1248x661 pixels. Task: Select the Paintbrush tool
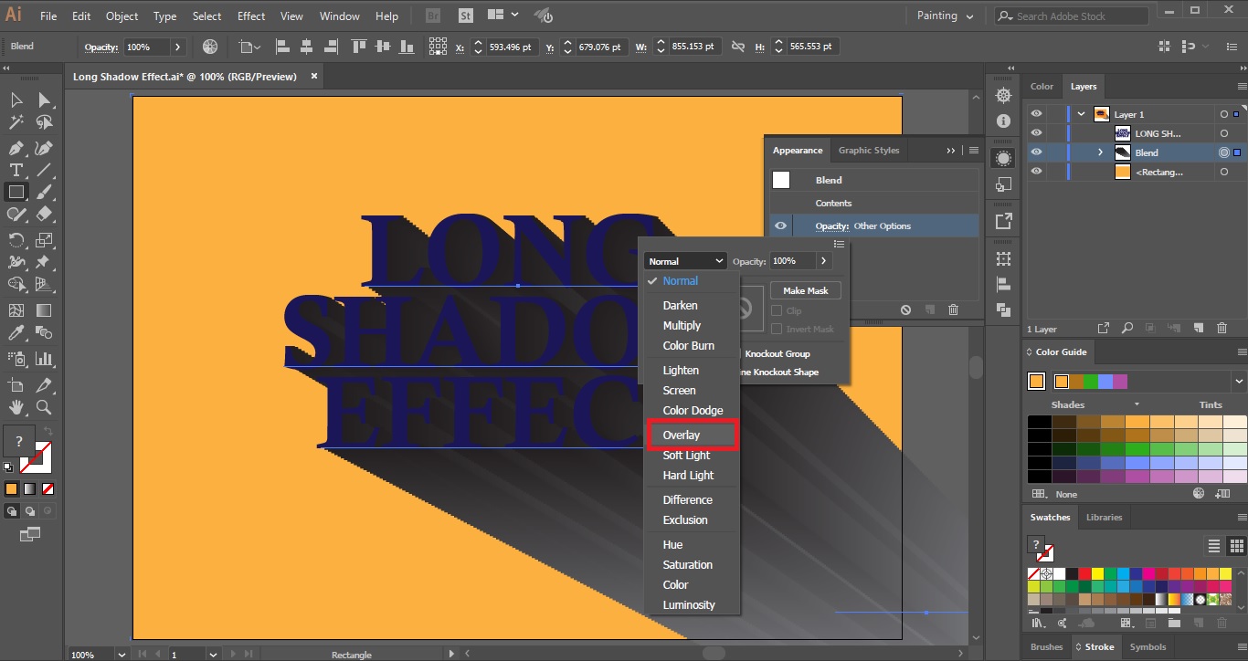click(x=43, y=192)
